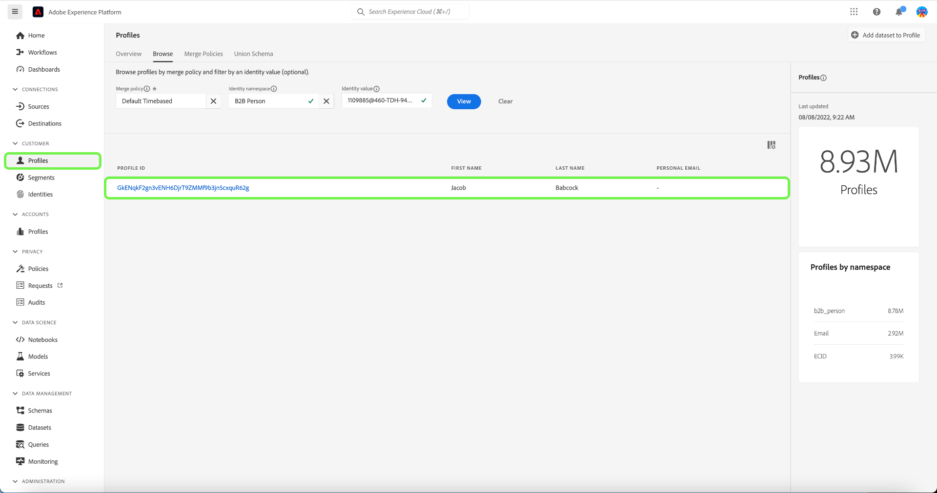This screenshot has height=493, width=937.
Task: Click the ECID namespace row
Action: pyautogui.click(x=858, y=356)
